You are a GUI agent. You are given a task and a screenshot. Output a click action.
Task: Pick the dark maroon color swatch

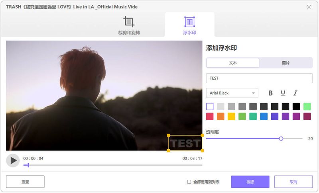[x=307, y=117]
